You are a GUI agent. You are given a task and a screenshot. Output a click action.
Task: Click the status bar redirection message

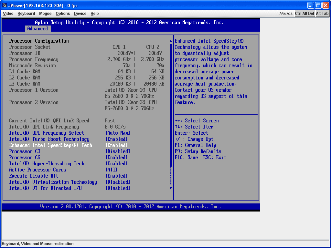(x=38, y=244)
